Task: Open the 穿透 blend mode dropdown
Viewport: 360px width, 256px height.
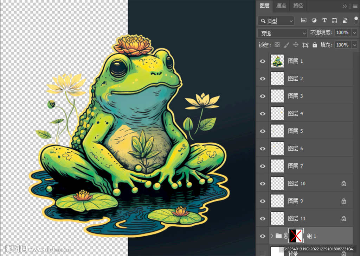Action: [x=283, y=33]
